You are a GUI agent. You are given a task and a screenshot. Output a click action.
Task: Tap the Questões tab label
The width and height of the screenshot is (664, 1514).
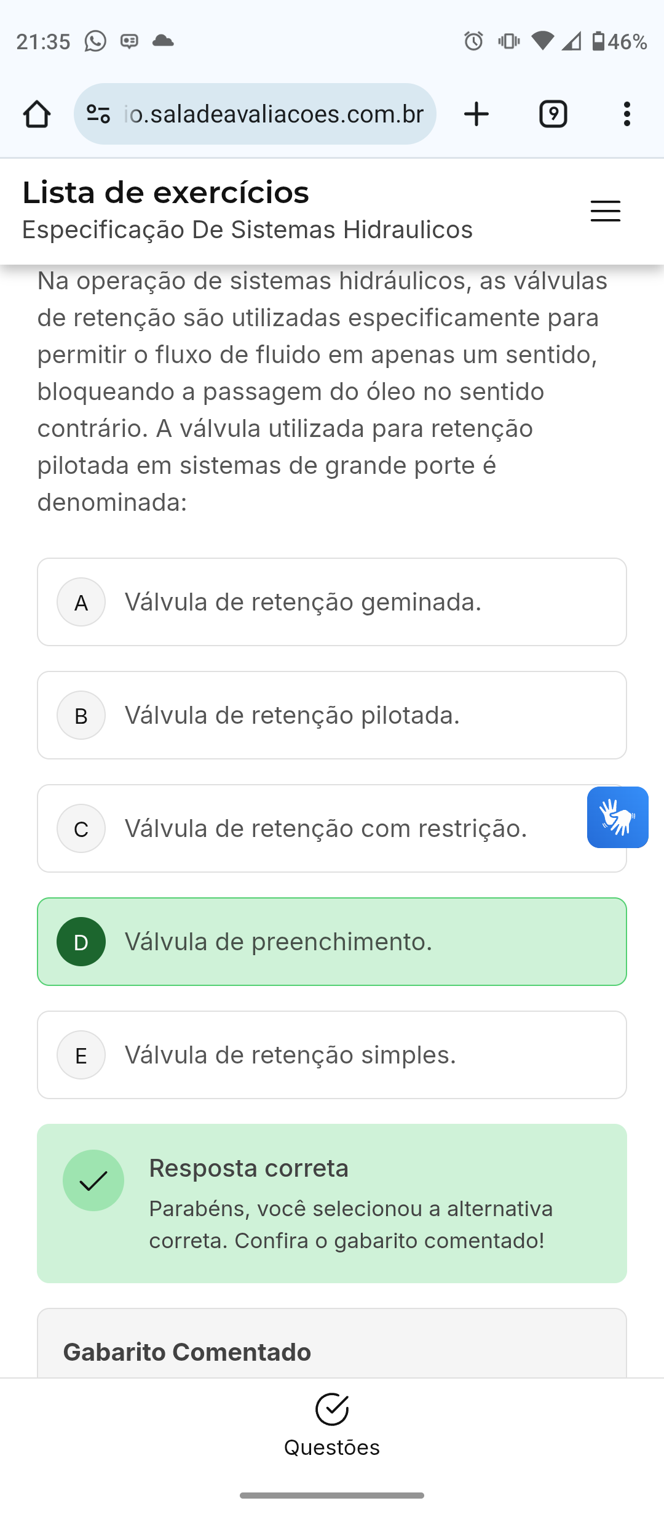(x=332, y=1448)
